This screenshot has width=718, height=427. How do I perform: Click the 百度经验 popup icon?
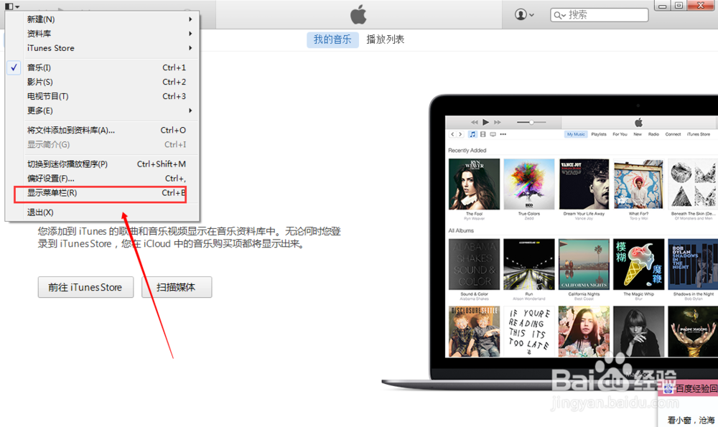pyautogui.click(x=668, y=388)
